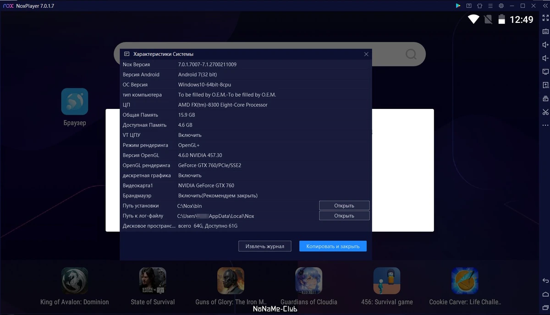
Task: Select the всего 64G, Доступно 61G value
Action: tap(208, 226)
